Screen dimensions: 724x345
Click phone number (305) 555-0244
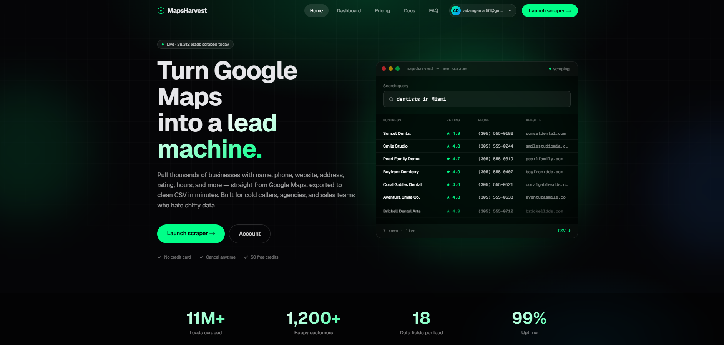pyautogui.click(x=496, y=146)
